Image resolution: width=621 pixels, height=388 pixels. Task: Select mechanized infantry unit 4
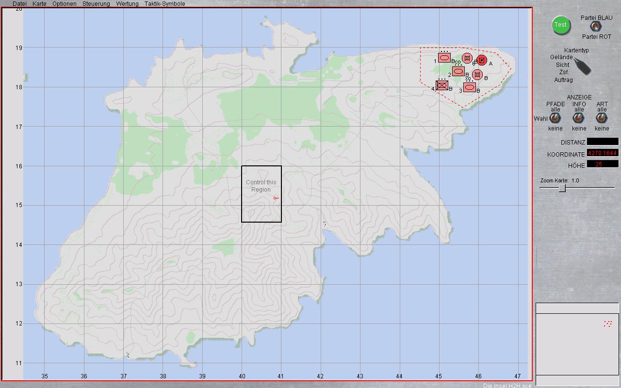click(442, 85)
